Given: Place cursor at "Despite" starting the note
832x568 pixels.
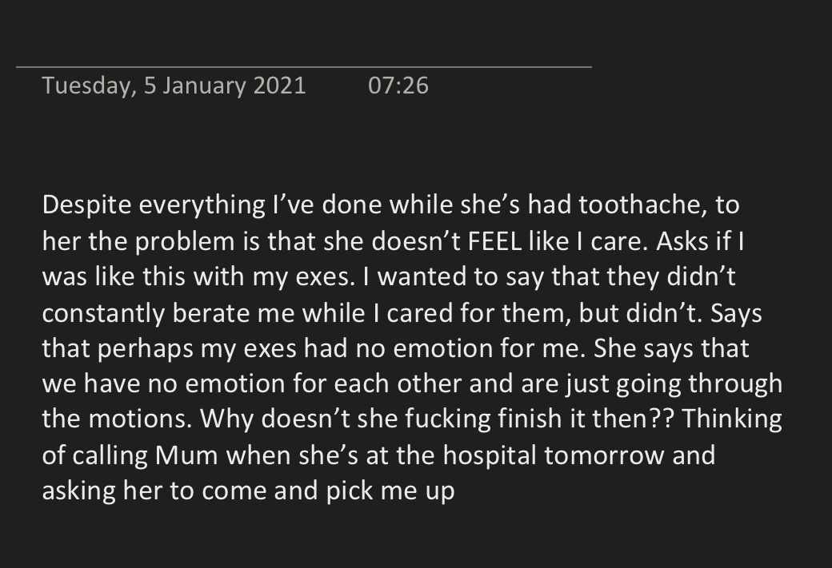Looking at the screenshot, I should 43,205.
